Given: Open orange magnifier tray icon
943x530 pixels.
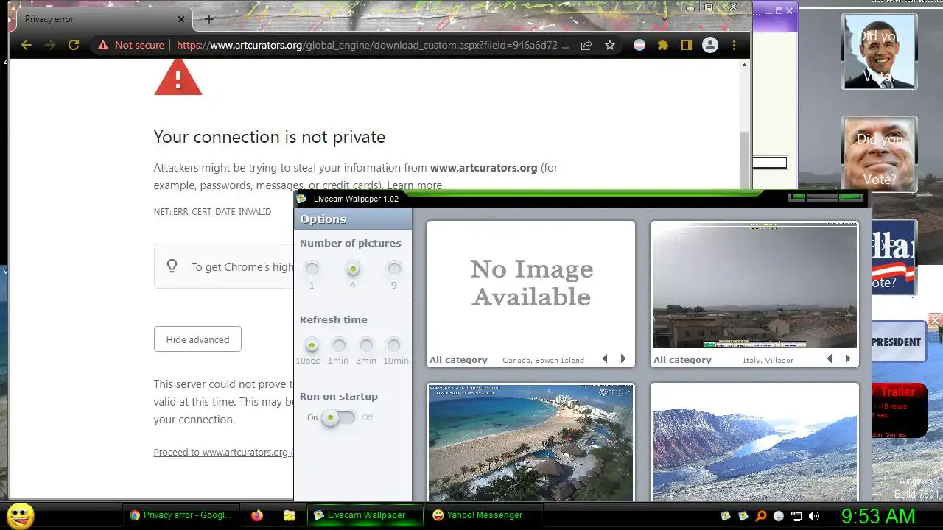Looking at the screenshot, I should pos(761,516).
